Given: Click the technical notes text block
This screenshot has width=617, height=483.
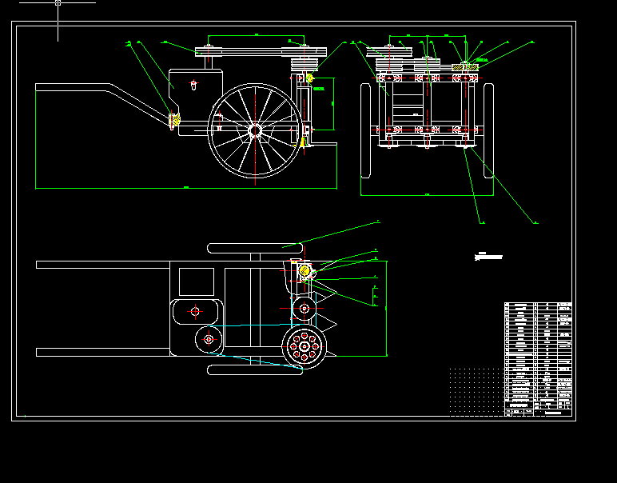Looking at the screenshot, I should point(488,257).
